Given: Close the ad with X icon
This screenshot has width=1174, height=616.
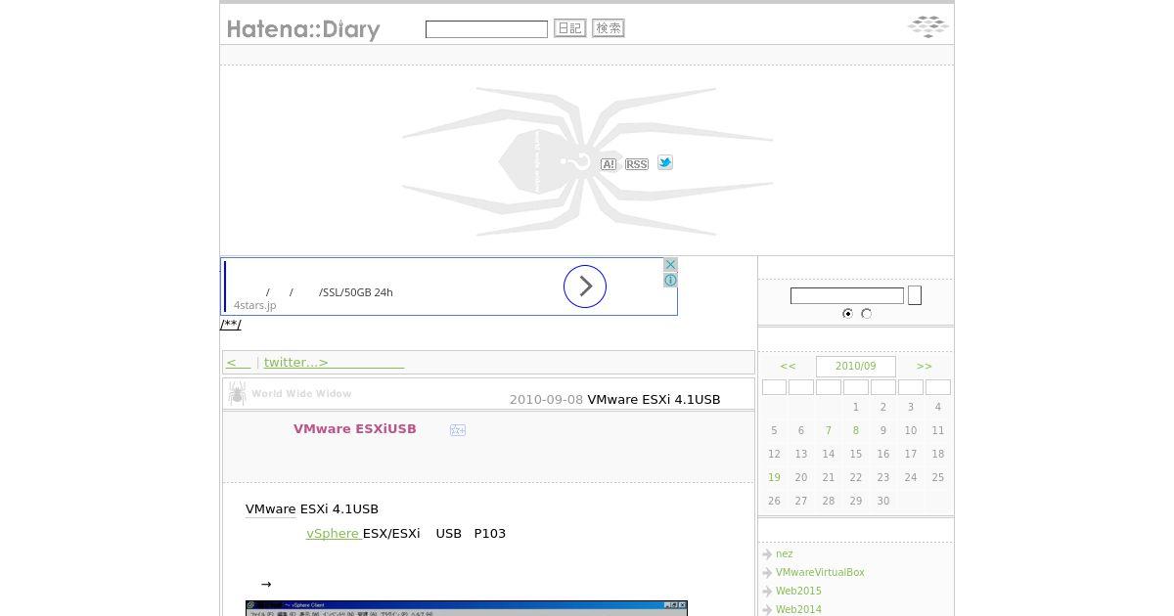Looking at the screenshot, I should [670, 265].
